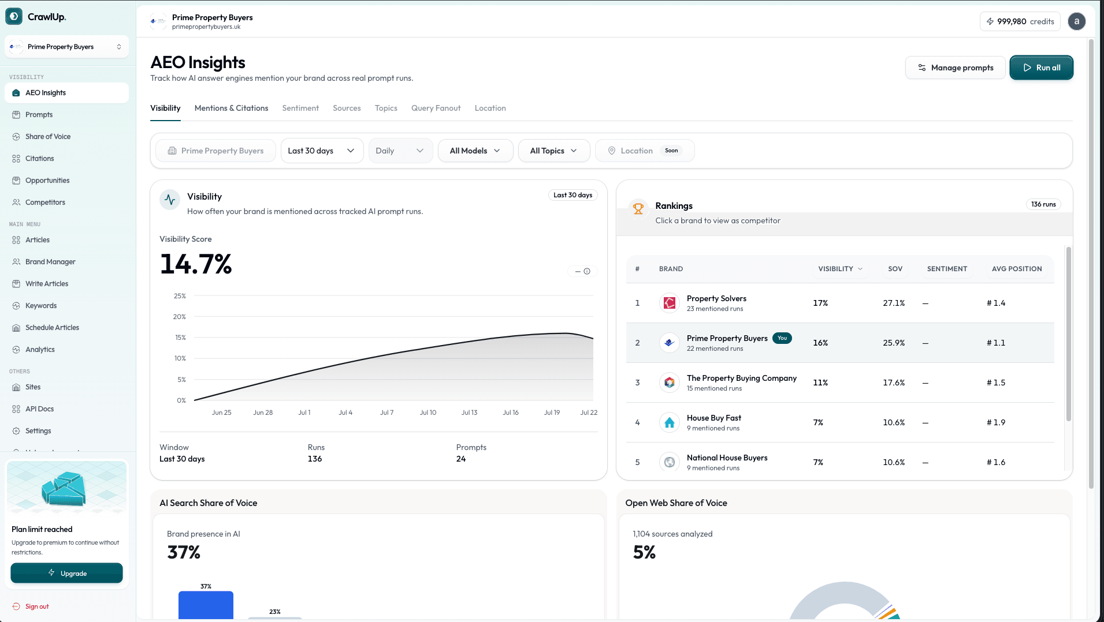Click the Manage prompts button
The height and width of the screenshot is (622, 1104).
(956, 68)
